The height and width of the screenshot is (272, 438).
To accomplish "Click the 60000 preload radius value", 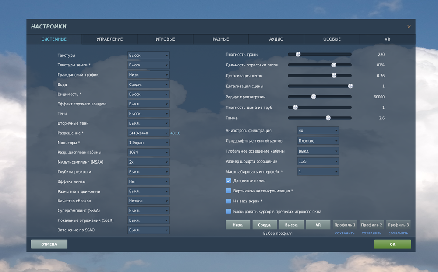I will 379,97.
